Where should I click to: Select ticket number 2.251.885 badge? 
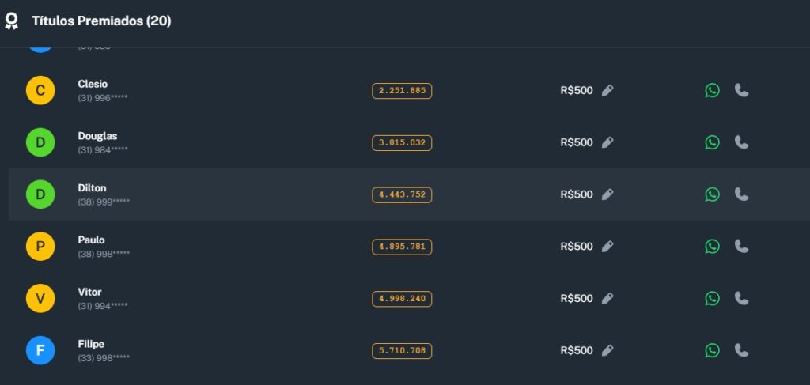coord(402,91)
